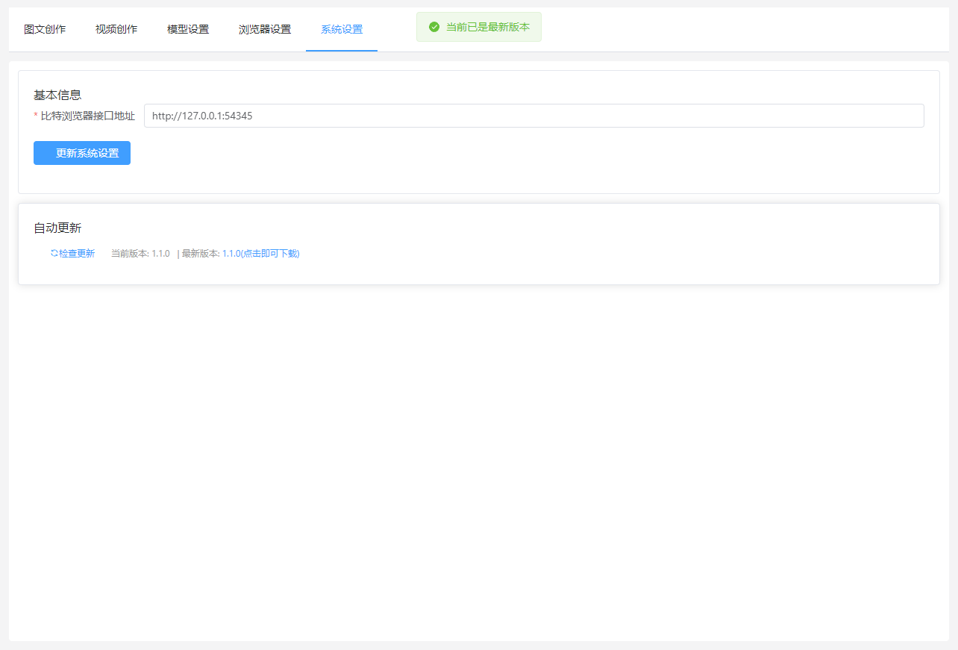This screenshot has height=650, width=958.
Task: Switch to the 视频创作 tab
Action: click(x=116, y=30)
